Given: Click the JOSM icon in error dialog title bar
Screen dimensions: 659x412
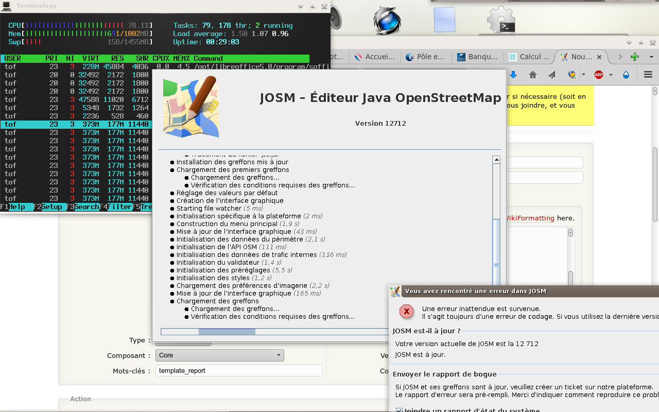Looking at the screenshot, I should [x=395, y=291].
